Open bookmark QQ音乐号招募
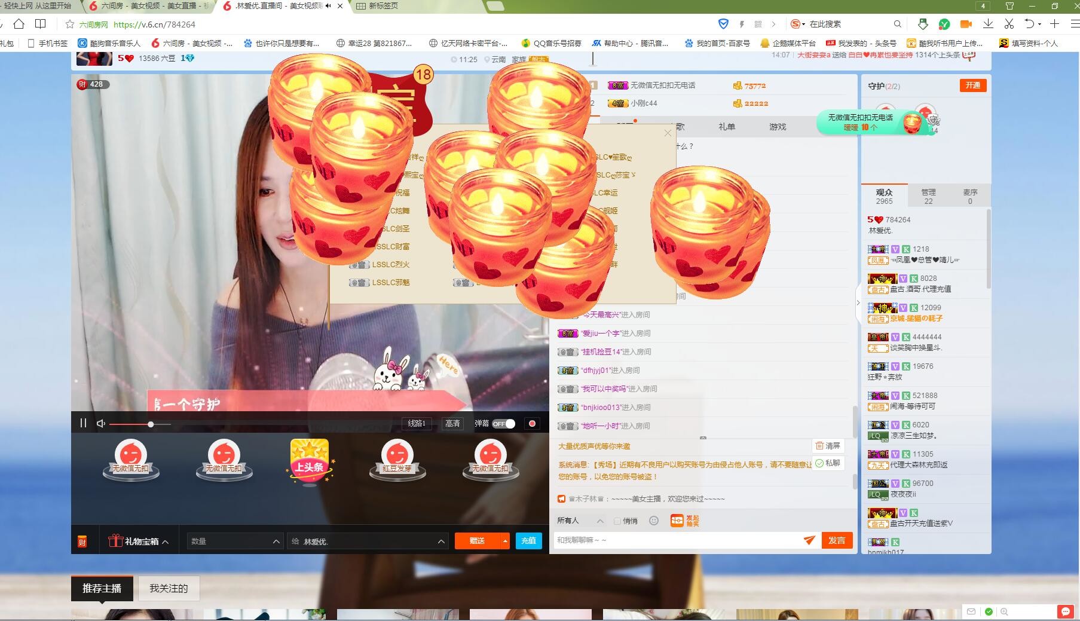Viewport: 1080px width, 621px height. pos(551,43)
